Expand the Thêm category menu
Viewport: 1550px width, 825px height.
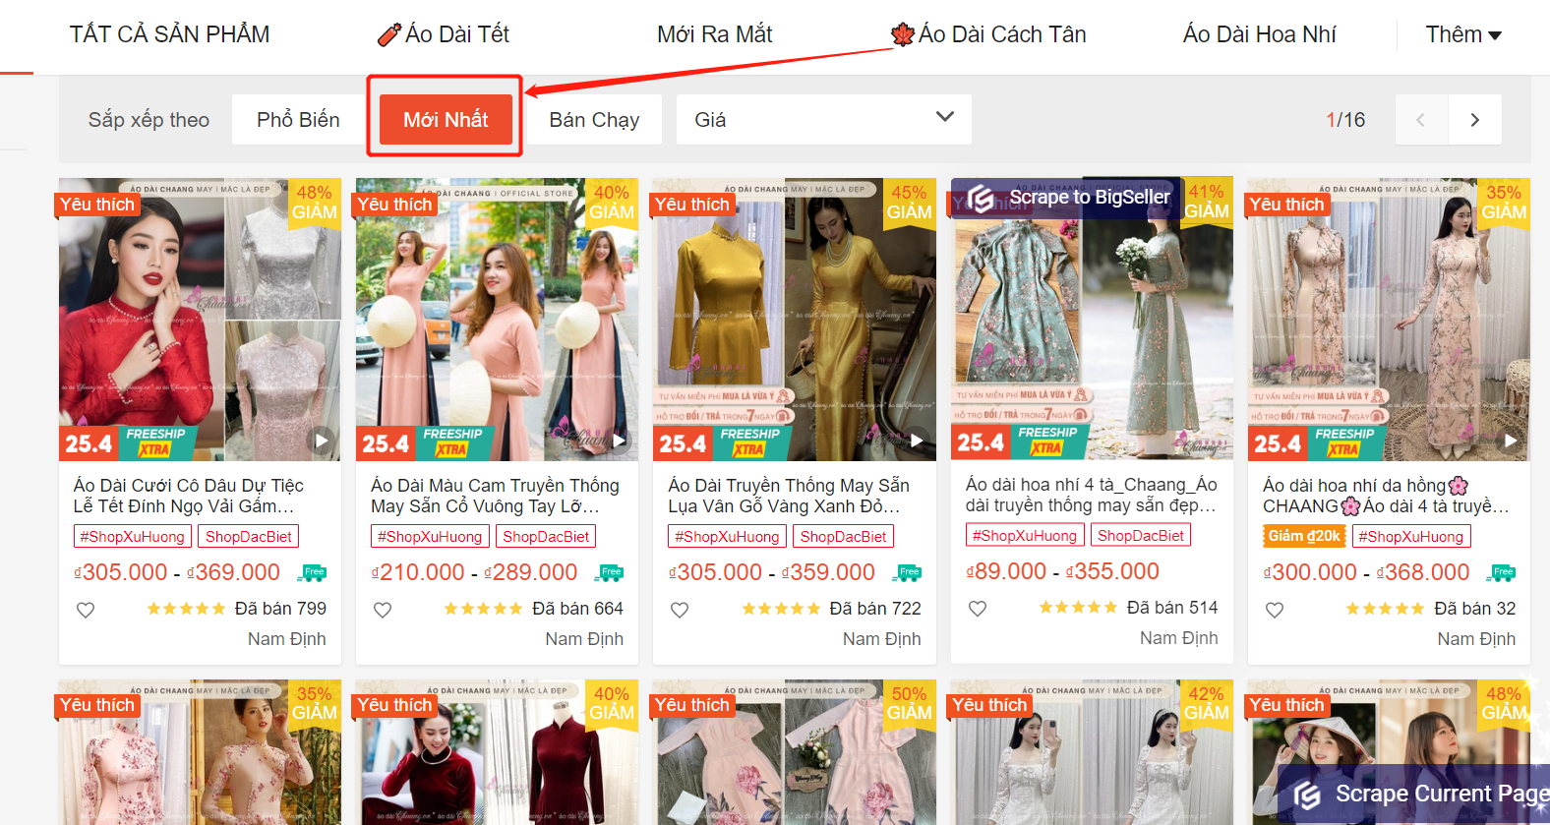(1462, 35)
